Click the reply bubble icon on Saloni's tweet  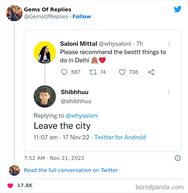(x=64, y=72)
